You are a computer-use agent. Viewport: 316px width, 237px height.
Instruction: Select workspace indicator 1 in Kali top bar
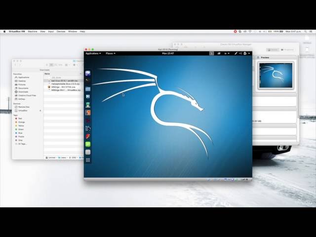(x=211, y=53)
